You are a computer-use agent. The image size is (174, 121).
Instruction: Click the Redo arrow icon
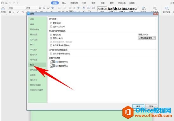14,3
